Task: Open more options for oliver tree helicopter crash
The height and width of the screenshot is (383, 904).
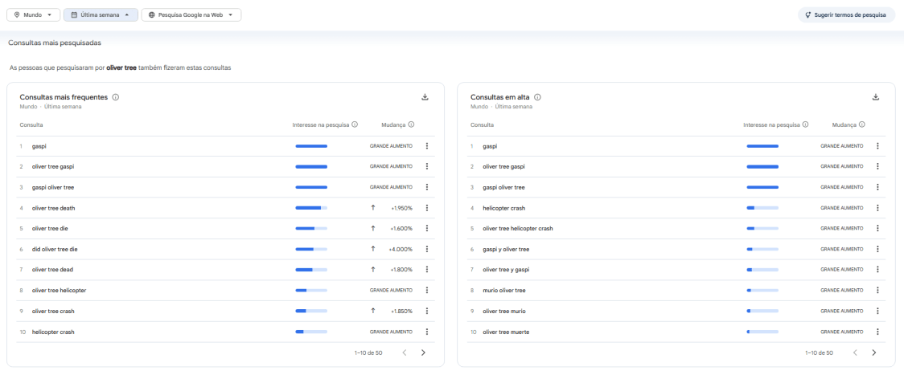Action: click(x=877, y=229)
